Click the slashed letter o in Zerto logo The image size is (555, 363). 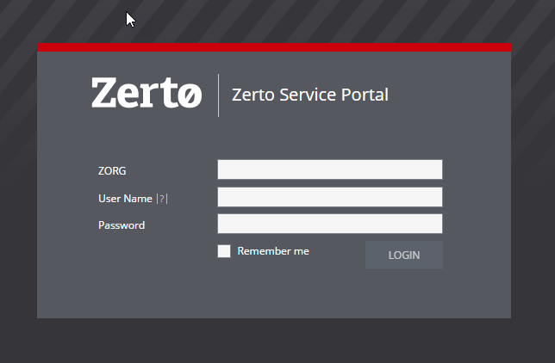[x=190, y=95]
